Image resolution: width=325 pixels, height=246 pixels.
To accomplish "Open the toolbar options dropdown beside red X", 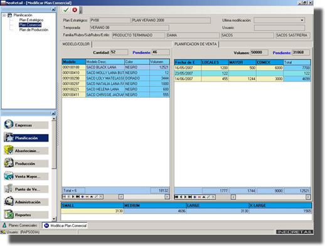I will point(81,10).
